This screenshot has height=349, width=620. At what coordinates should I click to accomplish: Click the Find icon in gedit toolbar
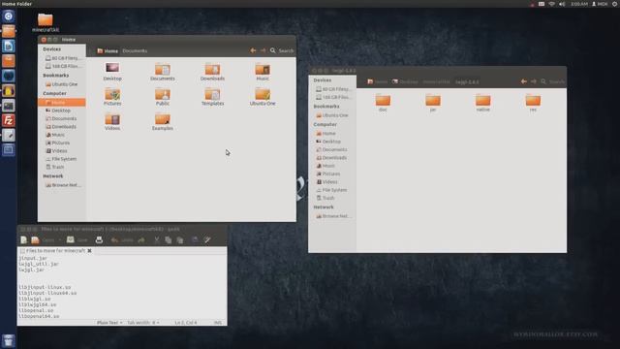click(195, 240)
